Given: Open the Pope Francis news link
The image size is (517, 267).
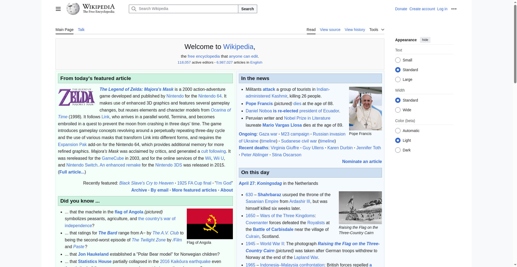Looking at the screenshot, I should pyautogui.click(x=259, y=104).
